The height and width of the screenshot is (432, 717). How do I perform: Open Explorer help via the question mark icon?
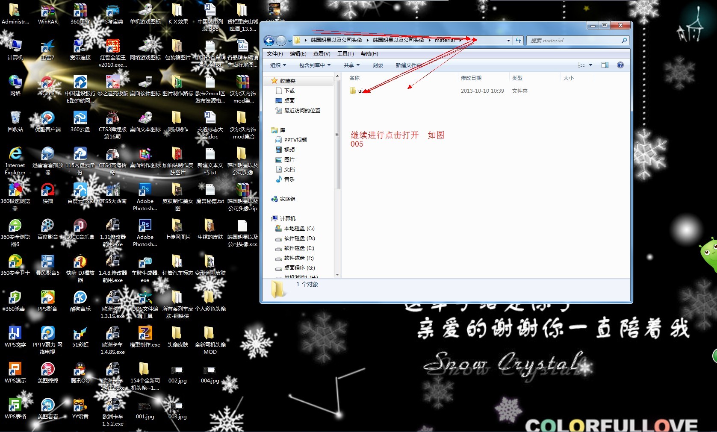pyautogui.click(x=620, y=65)
